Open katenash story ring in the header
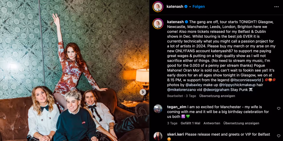283x141 pixels. click(158, 7)
